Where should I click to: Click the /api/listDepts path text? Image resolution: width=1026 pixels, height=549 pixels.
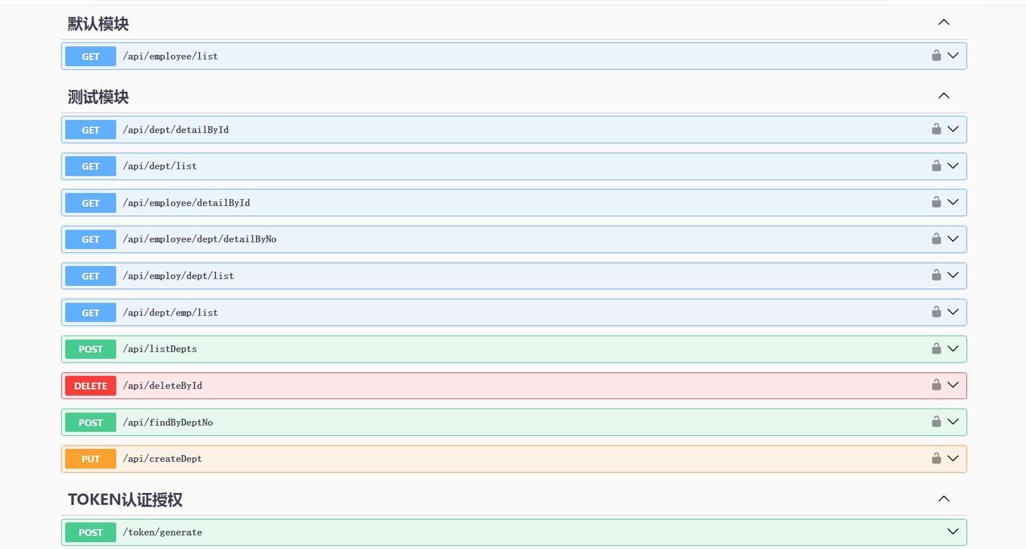tap(160, 349)
